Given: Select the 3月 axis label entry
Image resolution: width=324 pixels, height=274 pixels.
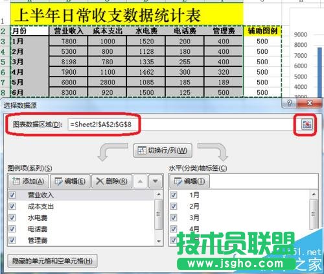Looking at the screenshot, I should 194,218.
